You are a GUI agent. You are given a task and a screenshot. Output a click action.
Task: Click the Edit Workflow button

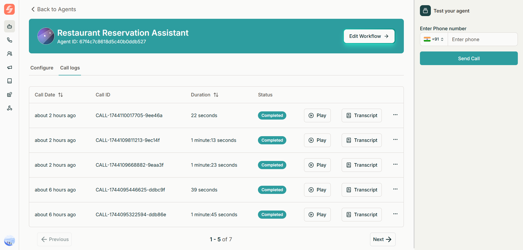(369, 36)
